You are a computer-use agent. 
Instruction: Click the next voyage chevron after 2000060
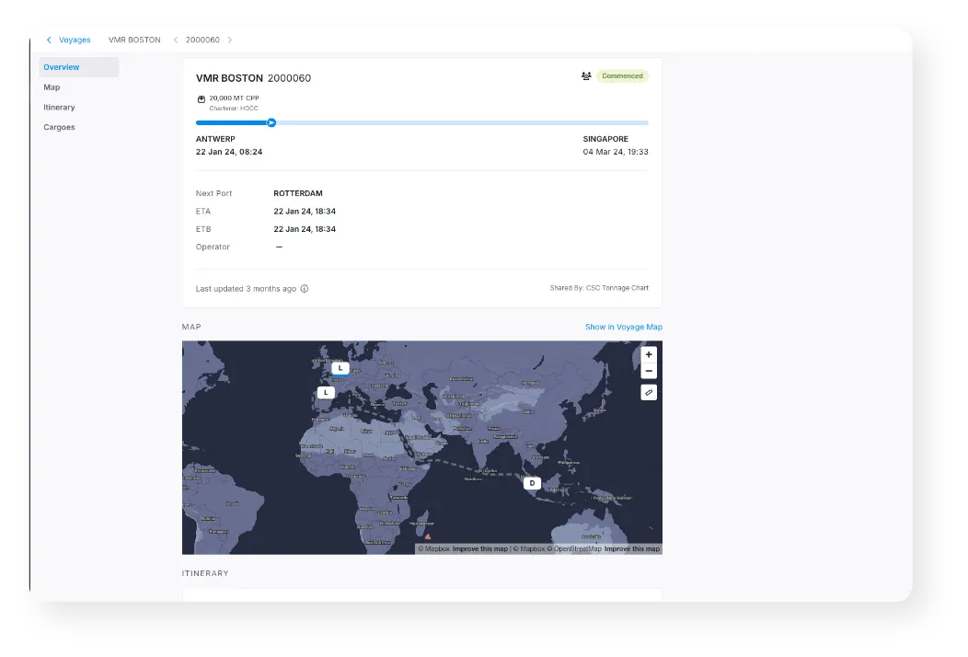coord(230,40)
